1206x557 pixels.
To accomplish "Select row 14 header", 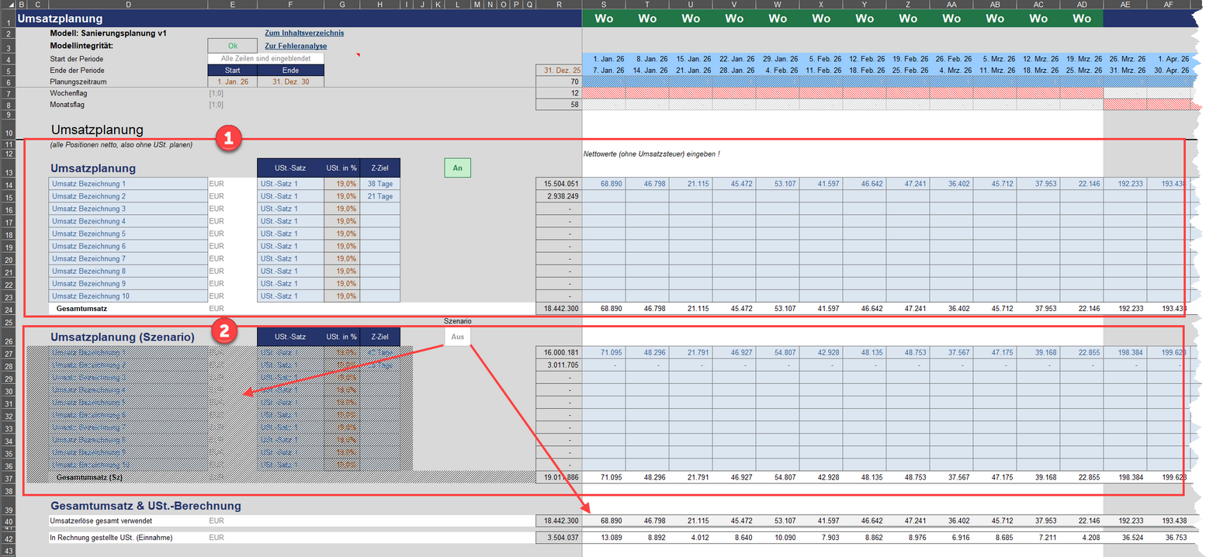I will pyautogui.click(x=8, y=184).
